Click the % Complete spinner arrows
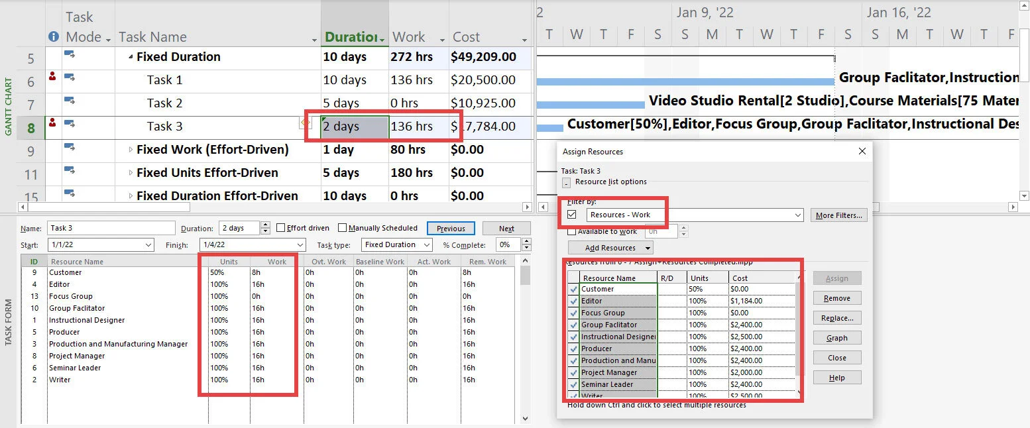The image size is (1030, 428). click(x=525, y=245)
